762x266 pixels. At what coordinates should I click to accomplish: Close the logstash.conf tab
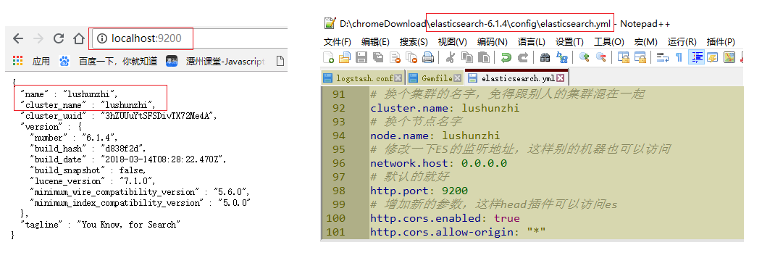click(398, 78)
